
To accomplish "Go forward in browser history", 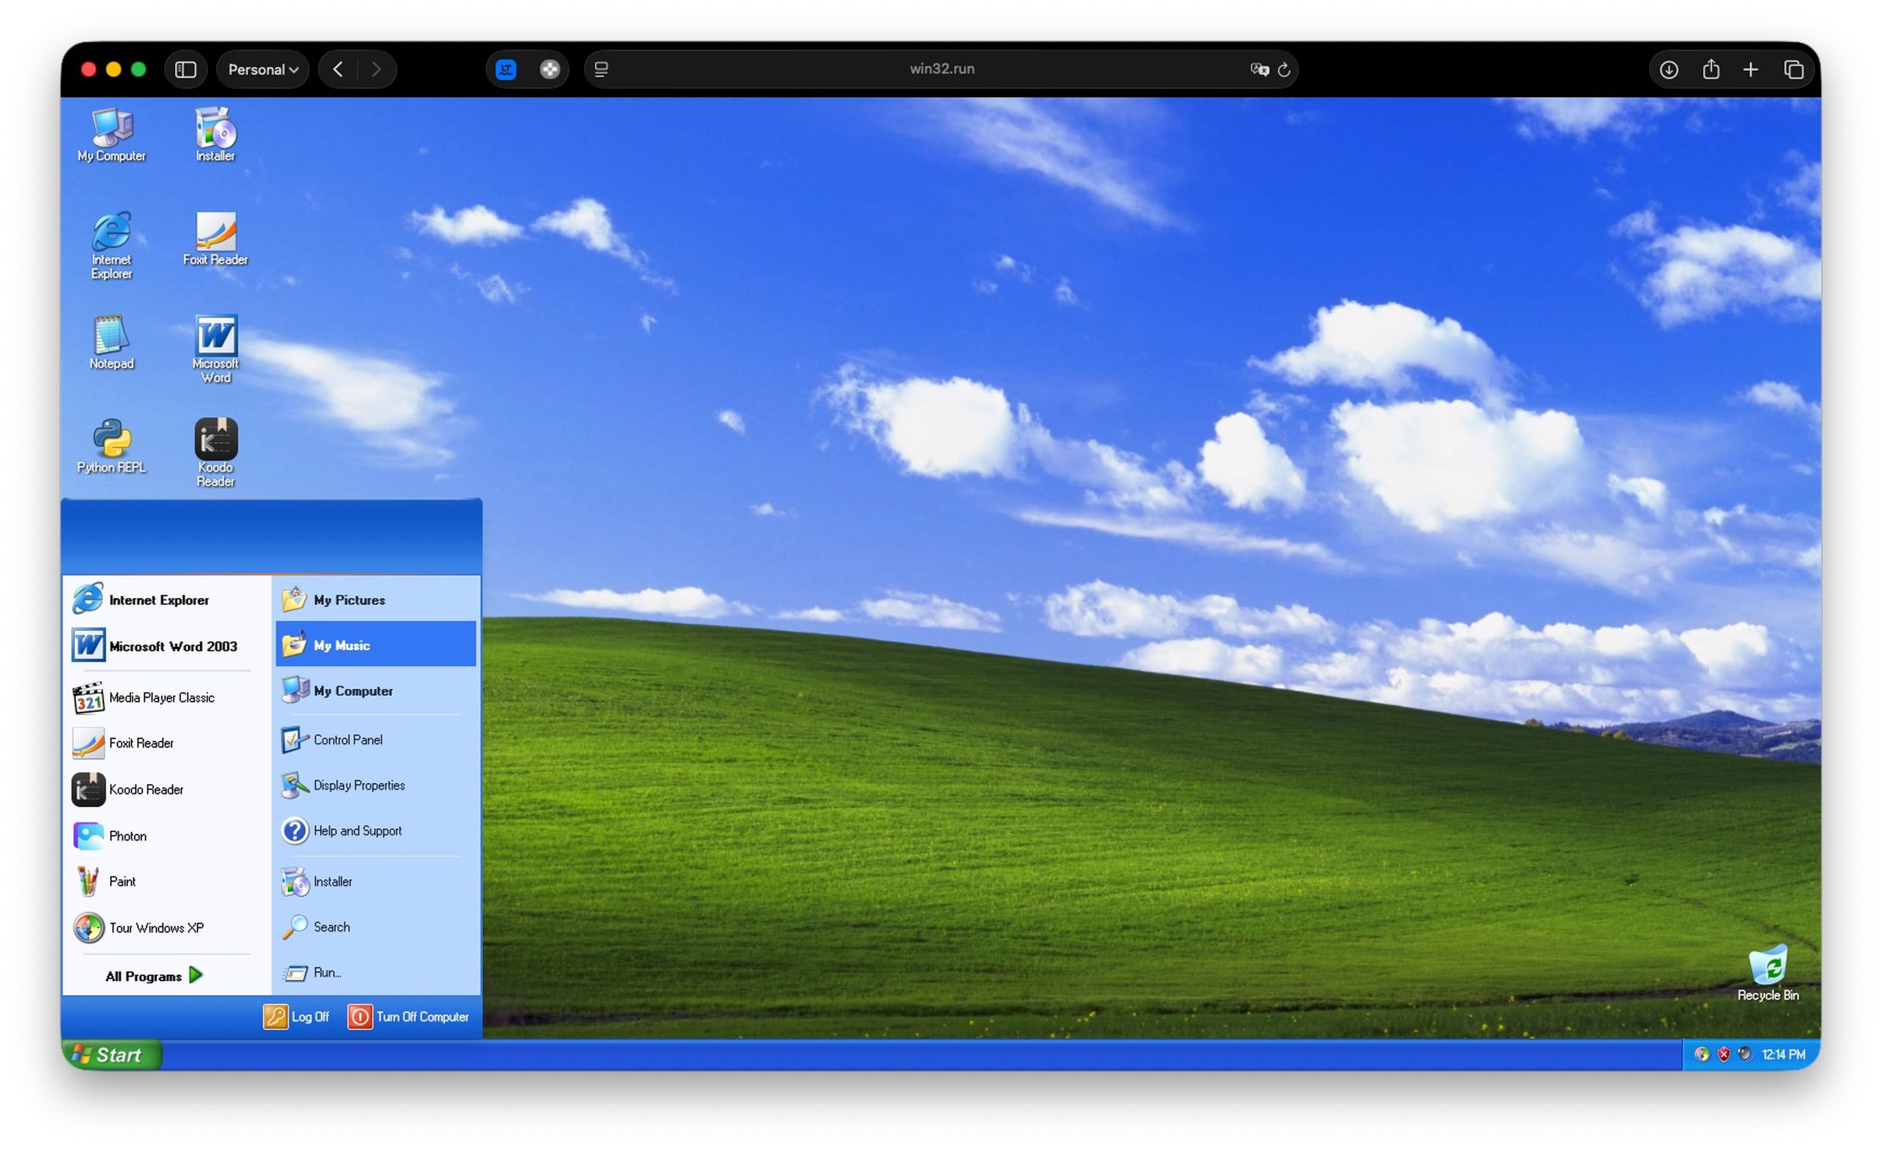I will click(376, 70).
